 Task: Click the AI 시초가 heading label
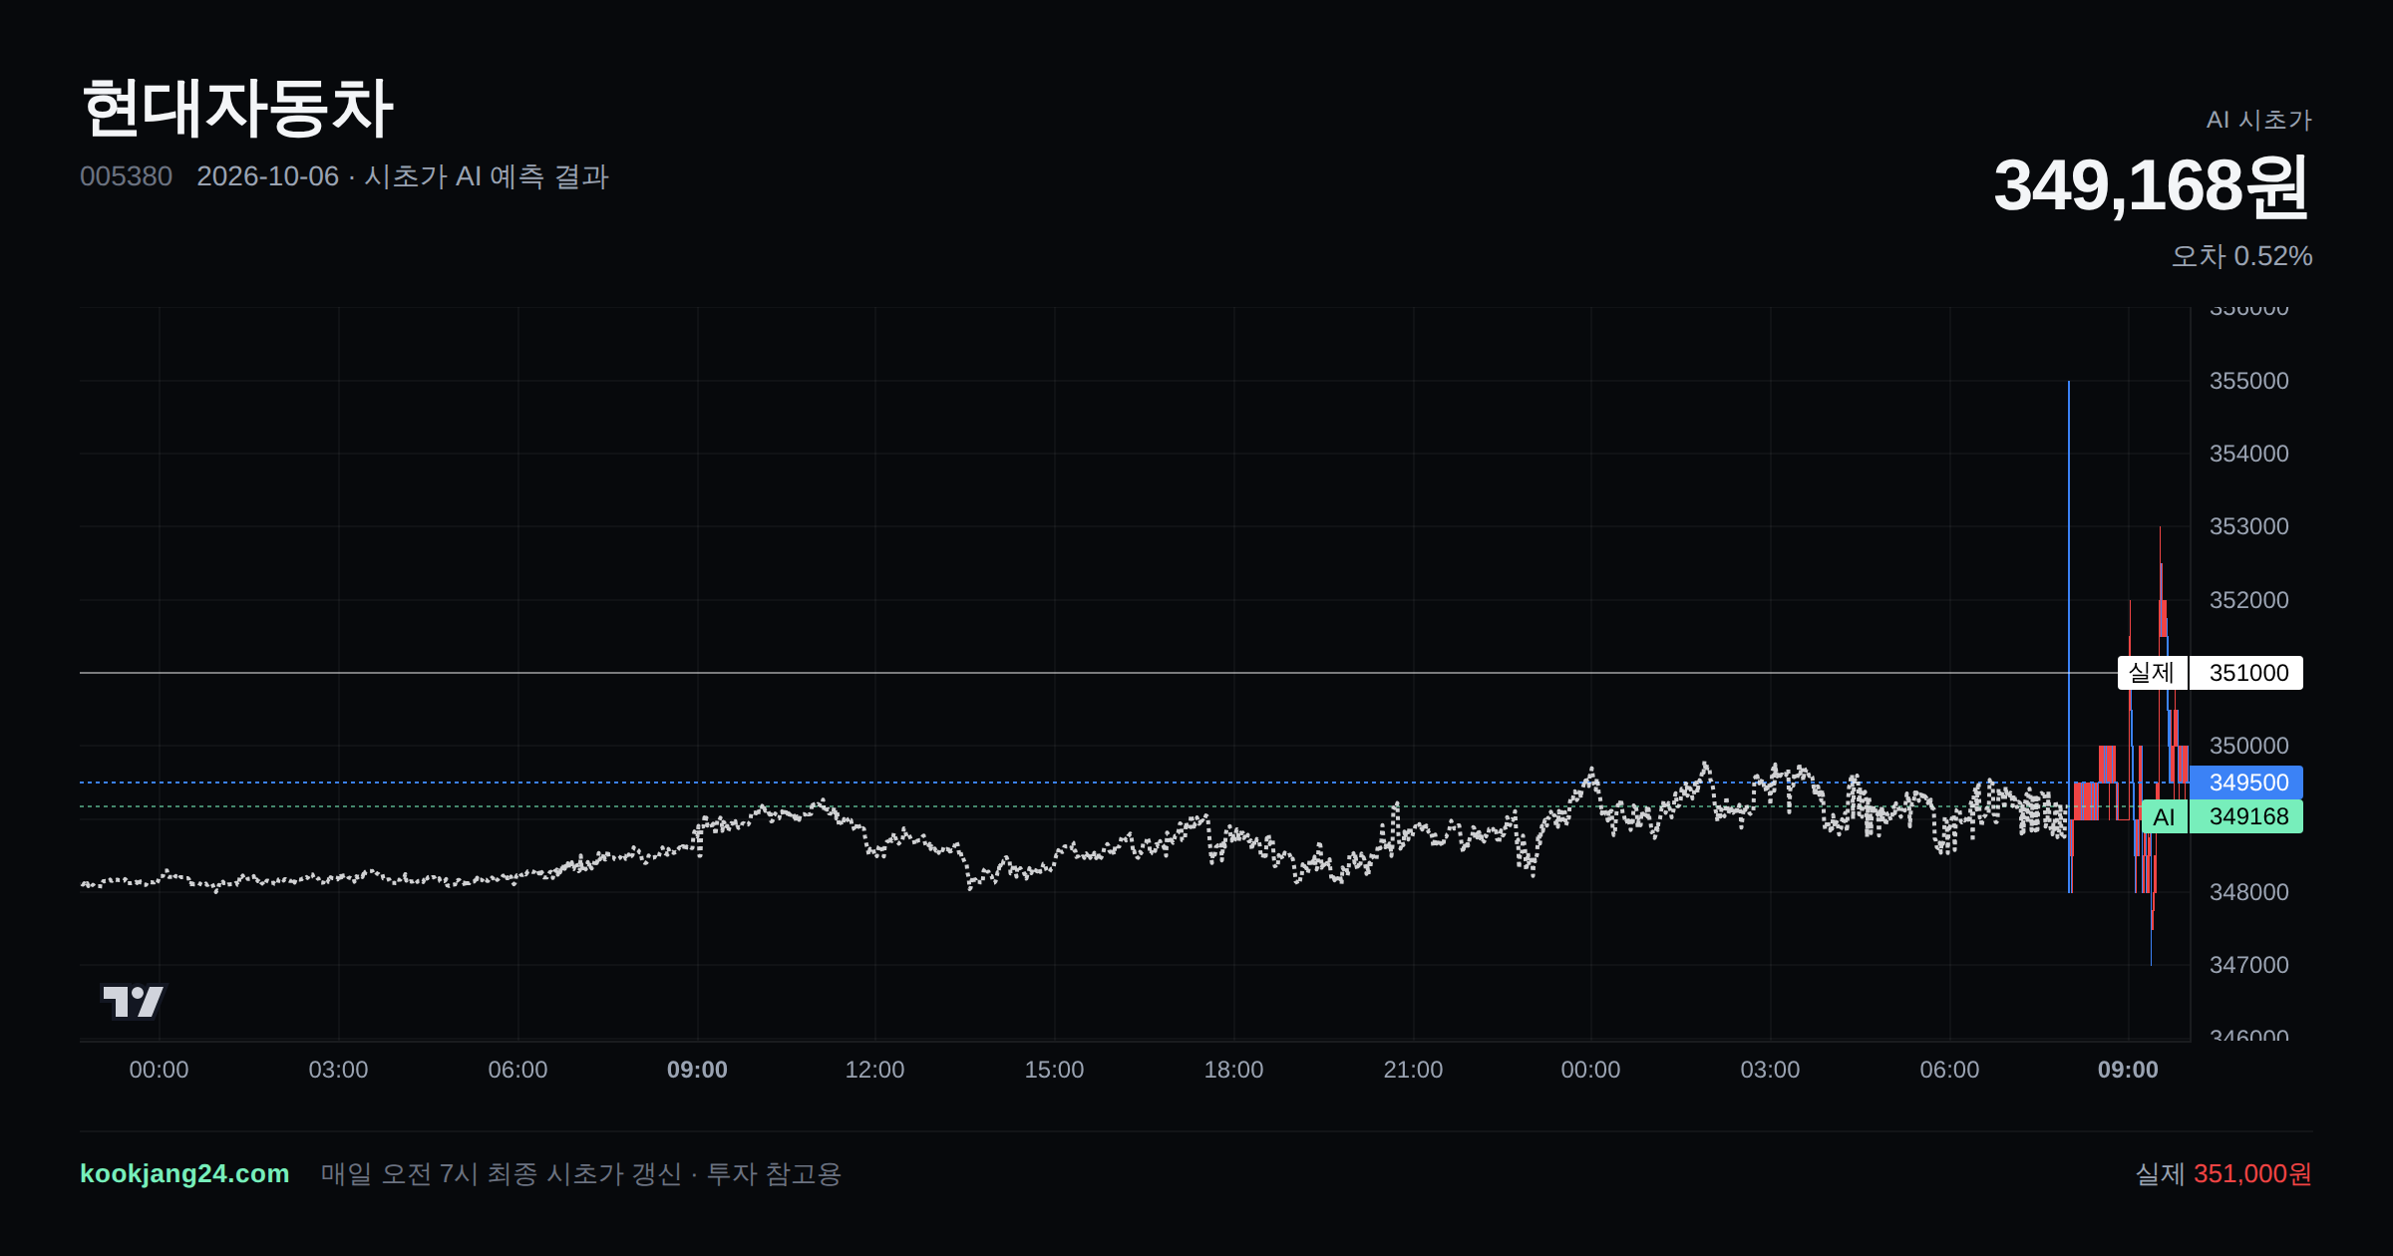pos(2258,120)
